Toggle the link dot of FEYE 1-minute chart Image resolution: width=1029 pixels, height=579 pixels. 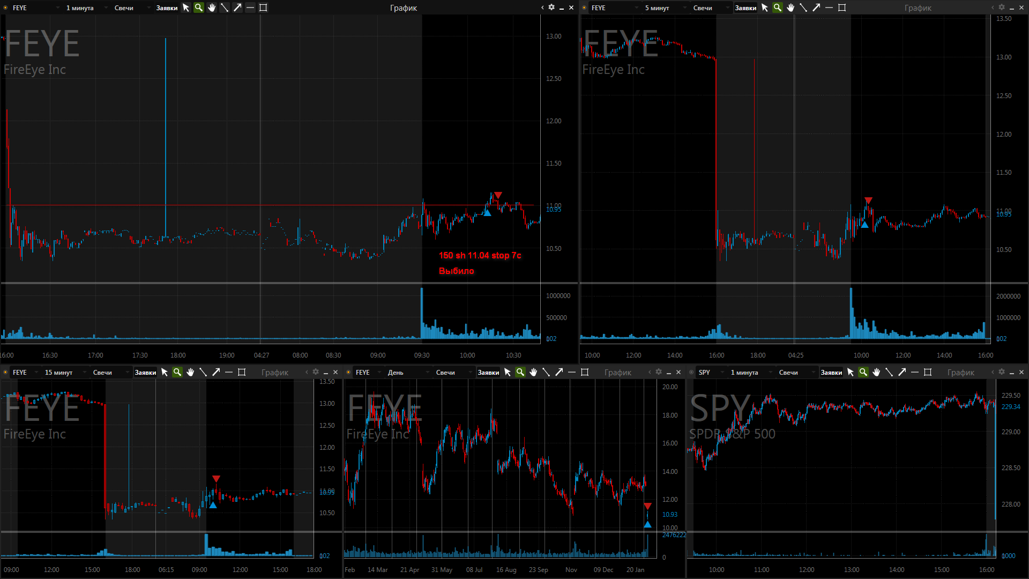pos(5,8)
